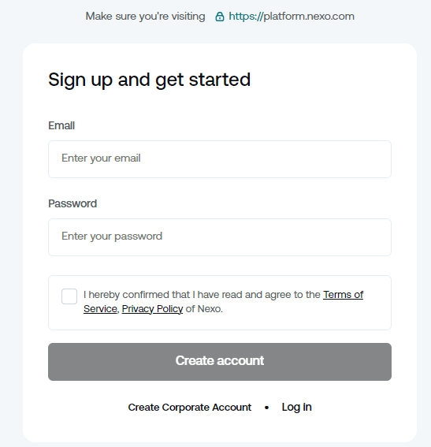Focus the "Enter your email" field

click(220, 159)
